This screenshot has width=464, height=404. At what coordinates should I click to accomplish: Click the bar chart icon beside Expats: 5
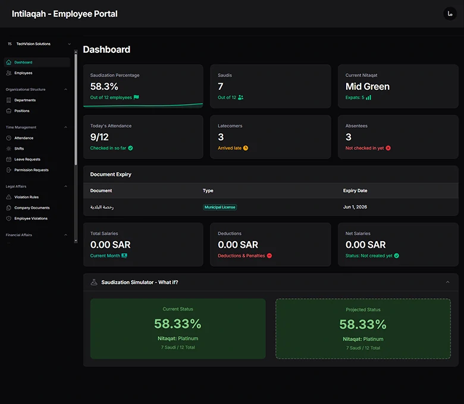click(x=368, y=97)
